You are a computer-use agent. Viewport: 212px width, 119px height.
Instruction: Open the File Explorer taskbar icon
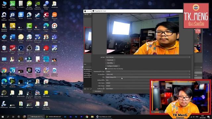coord(92,117)
